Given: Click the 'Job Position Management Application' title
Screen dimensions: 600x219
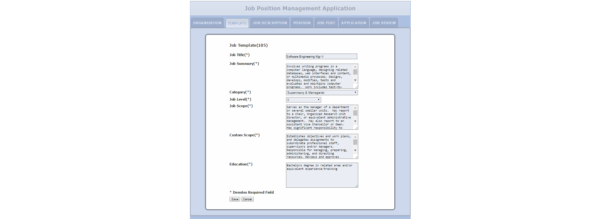Looking at the screenshot, I should tap(300, 8).
